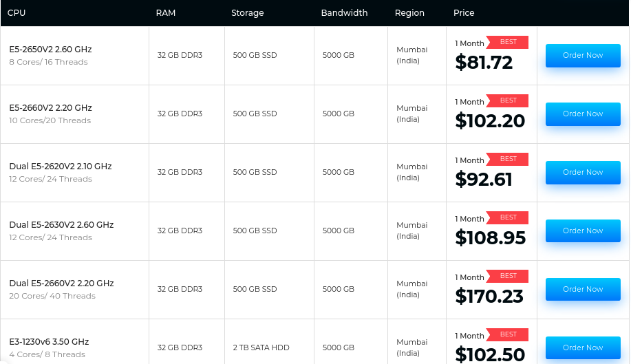Click the RAM column header

[x=166, y=13]
